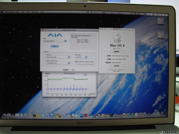
Task: Click More Info button in About This Mac
Action: 117,66
